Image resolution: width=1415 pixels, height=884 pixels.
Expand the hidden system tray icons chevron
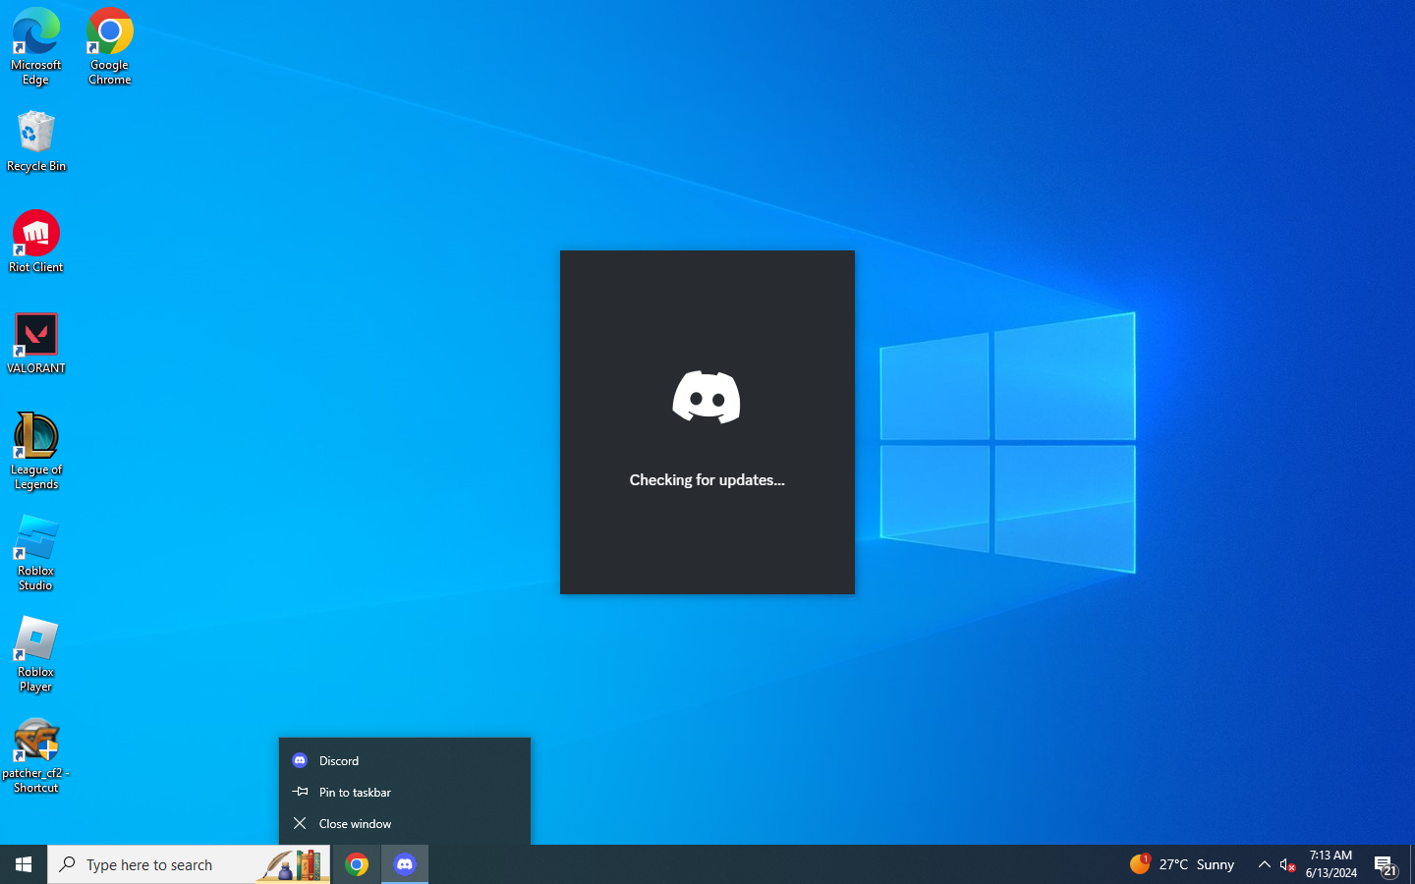point(1264,864)
